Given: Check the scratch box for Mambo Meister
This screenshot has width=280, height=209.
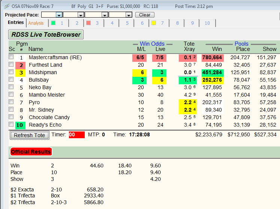Looking at the screenshot, I should (11, 94).
